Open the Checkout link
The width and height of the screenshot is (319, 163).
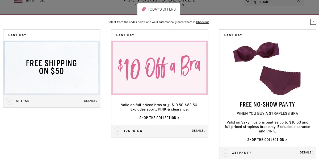tap(203, 22)
